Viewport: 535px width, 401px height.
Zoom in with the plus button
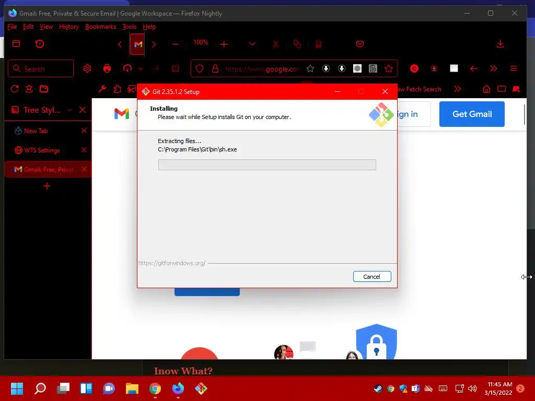[x=224, y=44]
